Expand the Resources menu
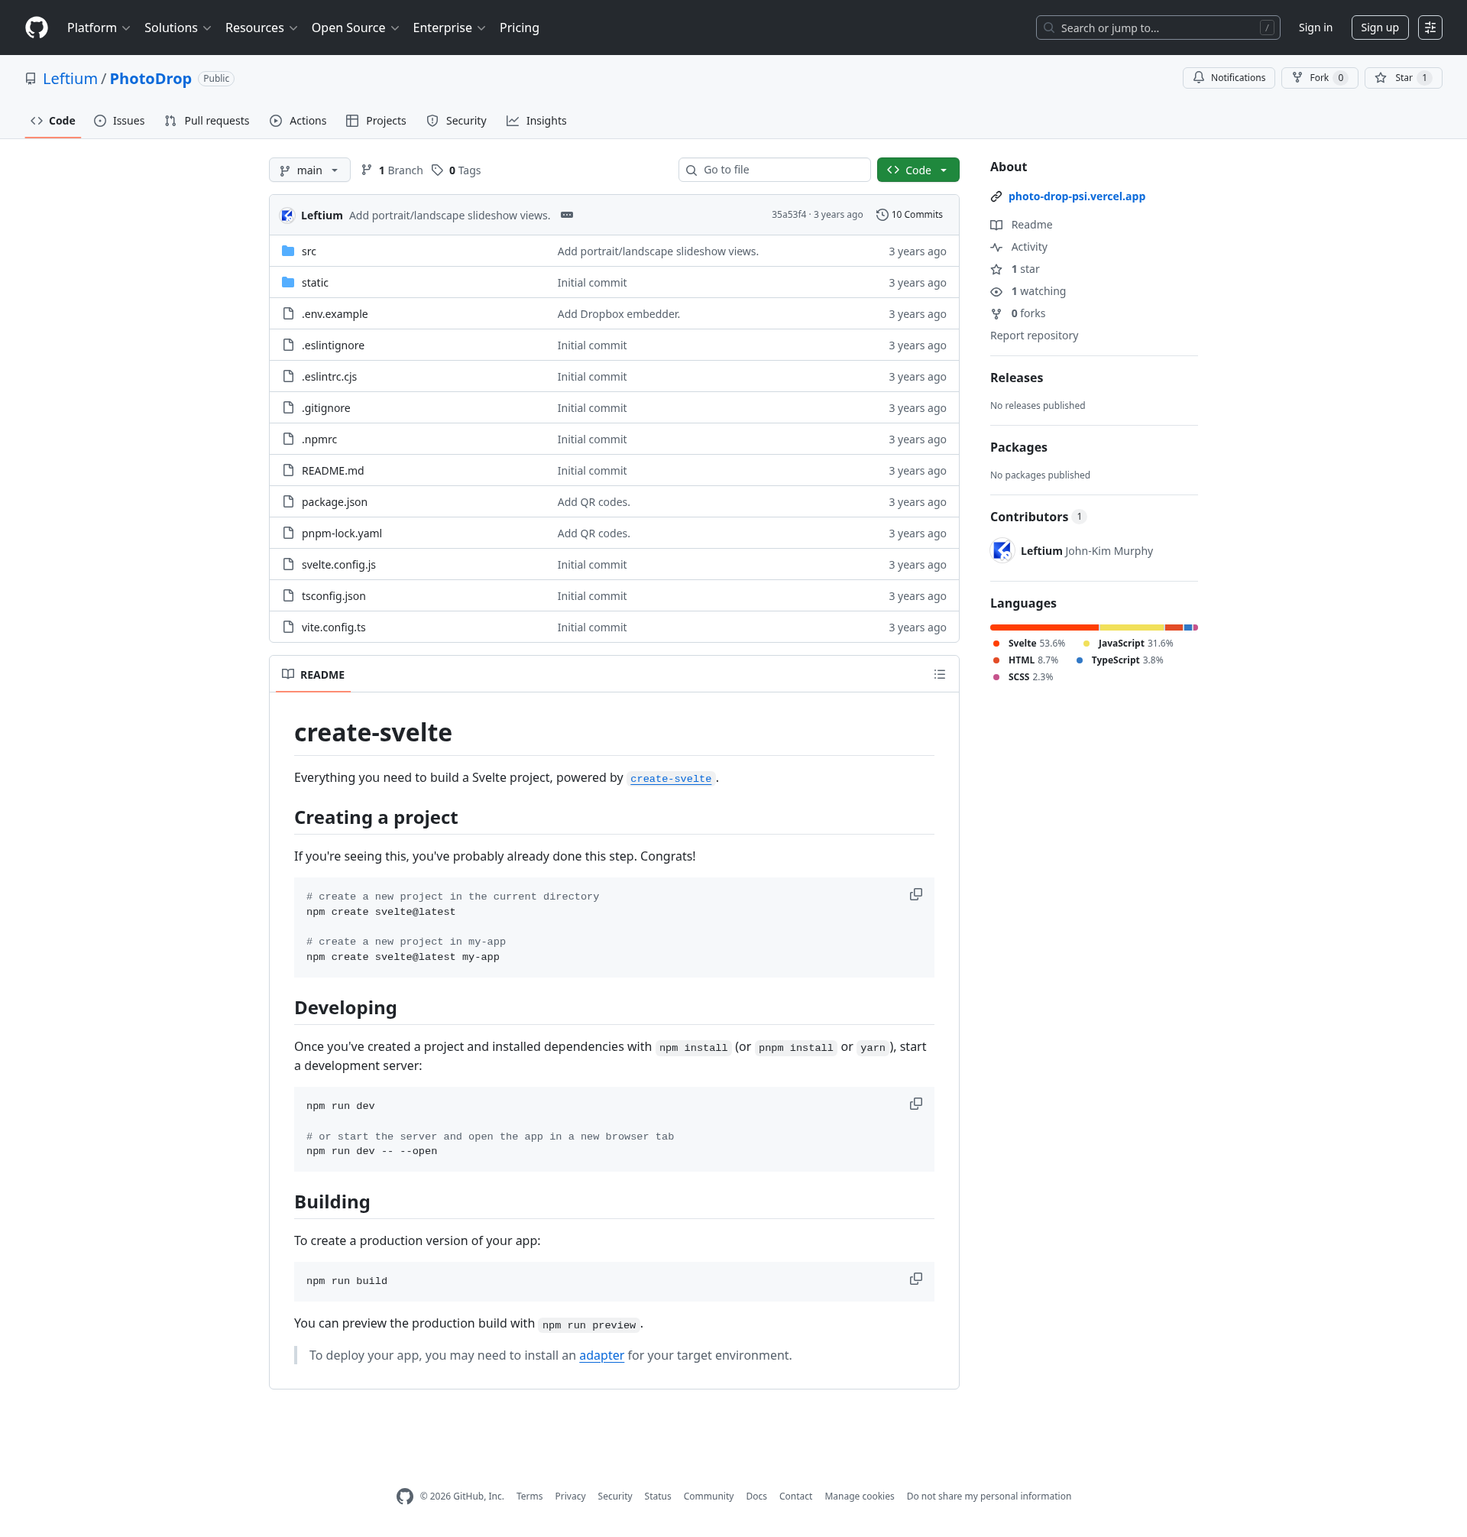This screenshot has width=1467, height=1537. 261,28
